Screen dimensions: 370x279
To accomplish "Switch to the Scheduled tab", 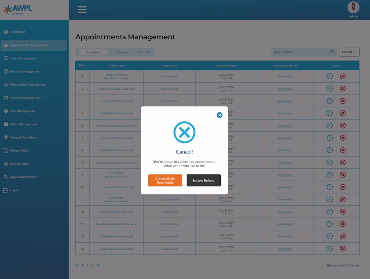I will pyautogui.click(x=94, y=52).
